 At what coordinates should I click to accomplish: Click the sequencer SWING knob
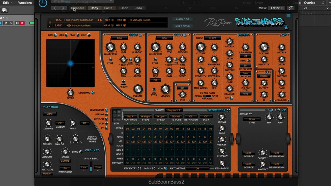[222, 117]
